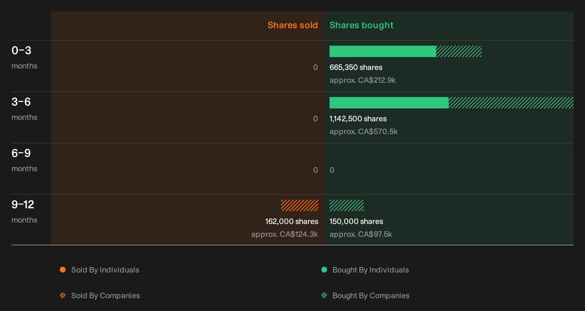585x311 pixels.
Task: Select the Bought By Companies legend label
Action: tap(371, 296)
